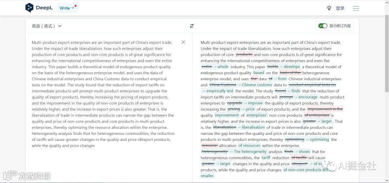389x183 pixels.
Task: Click the 'upgrade → improve' revision
Action: click(245, 103)
